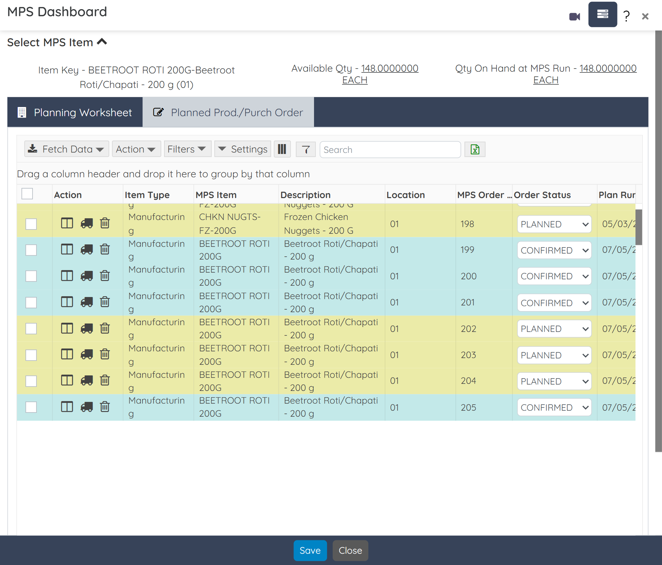Check the row for order 198

click(31, 224)
